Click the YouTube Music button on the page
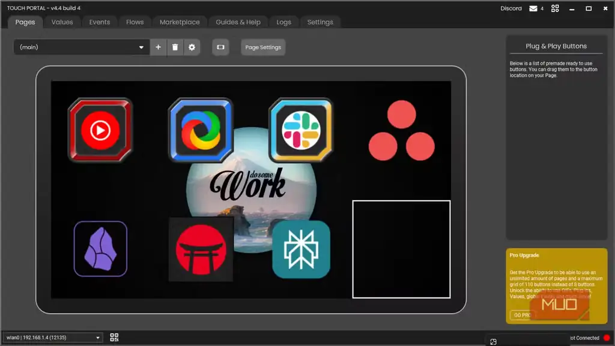Screen dimensions: 615x346 [100, 130]
